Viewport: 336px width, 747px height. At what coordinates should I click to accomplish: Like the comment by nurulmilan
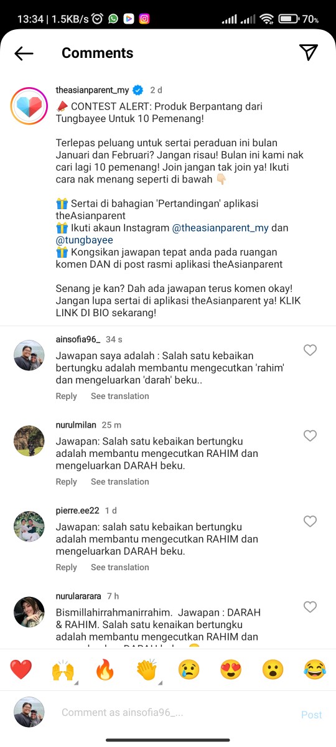pyautogui.click(x=310, y=436)
